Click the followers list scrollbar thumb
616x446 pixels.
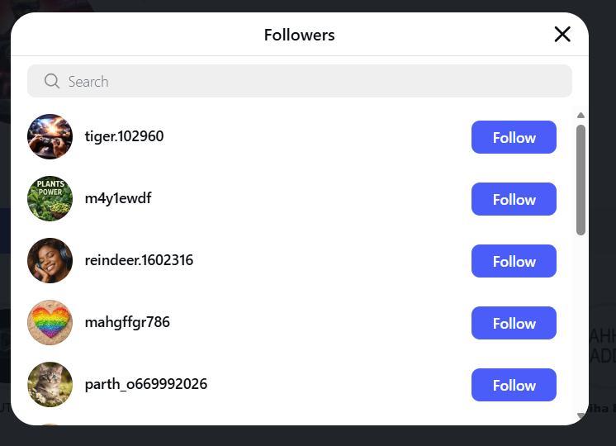point(580,179)
